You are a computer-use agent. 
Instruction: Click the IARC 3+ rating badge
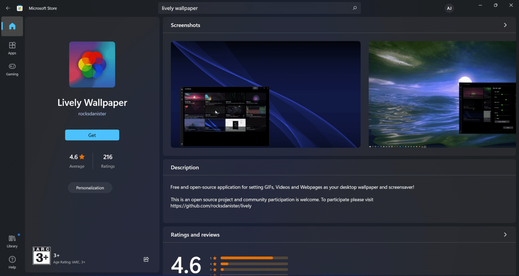coord(42,256)
